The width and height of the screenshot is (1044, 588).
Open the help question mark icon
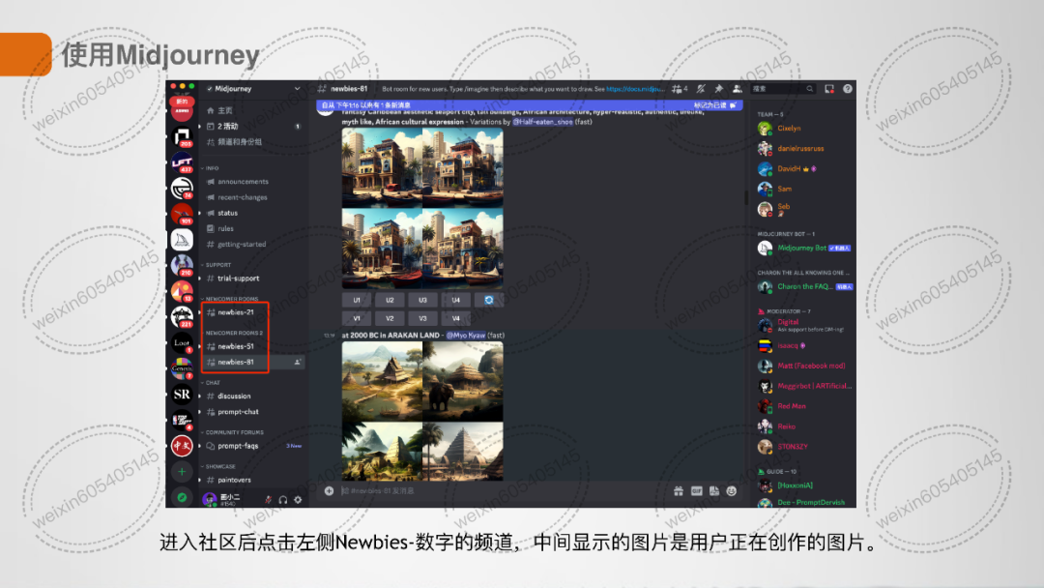(848, 89)
